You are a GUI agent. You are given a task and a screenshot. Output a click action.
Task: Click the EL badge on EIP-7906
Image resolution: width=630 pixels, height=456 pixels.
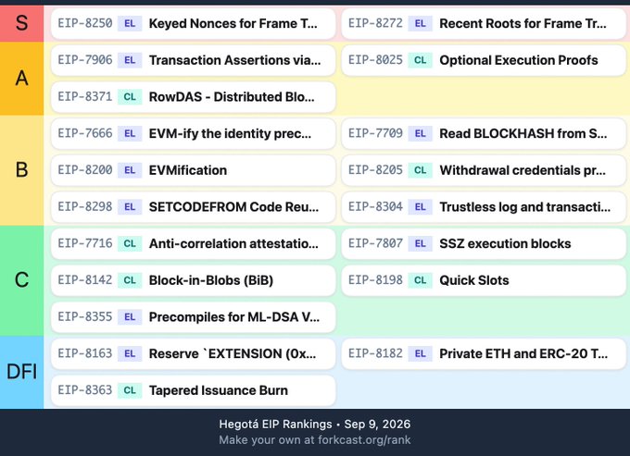[x=130, y=60]
